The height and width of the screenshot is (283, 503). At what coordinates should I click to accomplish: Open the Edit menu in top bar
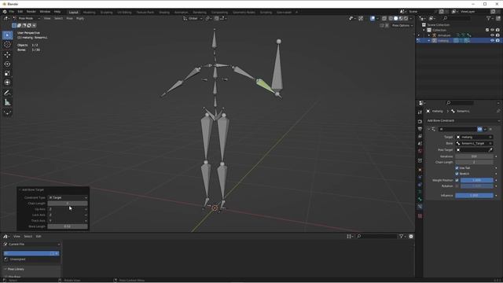point(20,12)
